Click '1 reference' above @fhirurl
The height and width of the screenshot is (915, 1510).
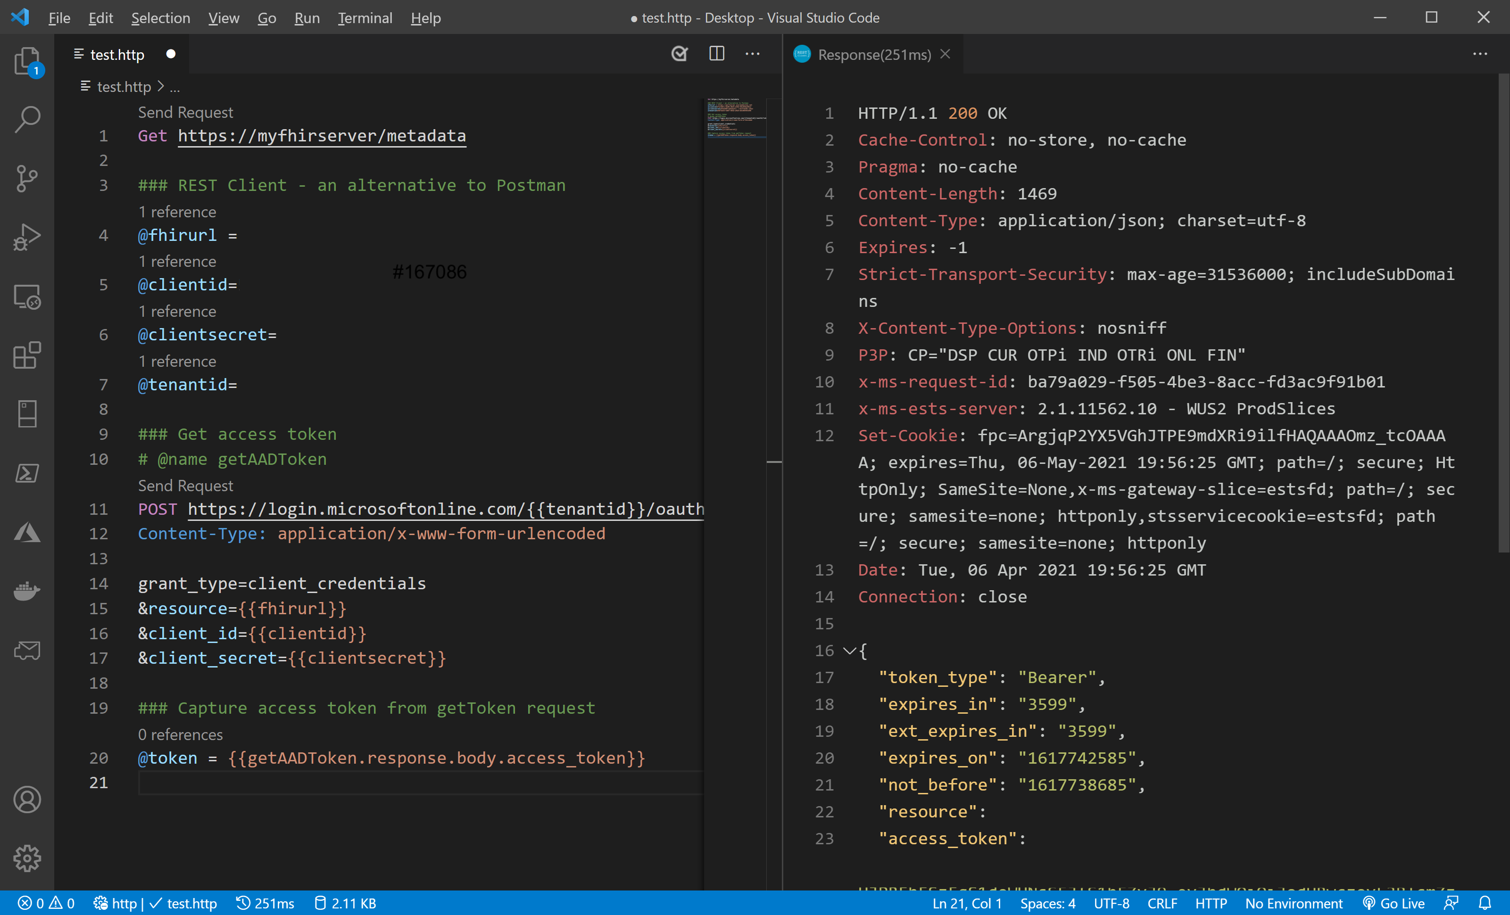(177, 212)
